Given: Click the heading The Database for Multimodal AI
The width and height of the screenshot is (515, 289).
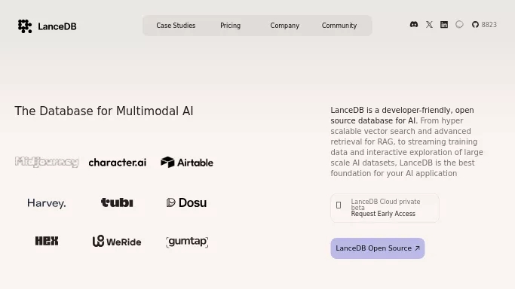Looking at the screenshot, I should click(104, 111).
